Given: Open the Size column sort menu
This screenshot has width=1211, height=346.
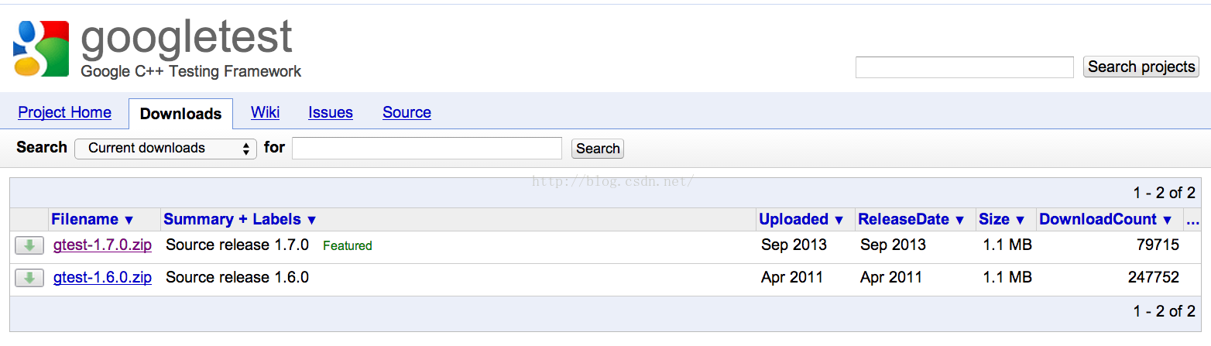Looking at the screenshot, I should (1002, 220).
